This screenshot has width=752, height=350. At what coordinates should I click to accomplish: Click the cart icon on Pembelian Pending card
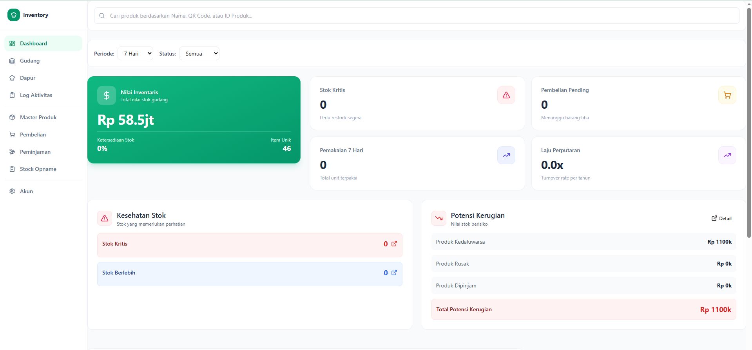pyautogui.click(x=727, y=95)
